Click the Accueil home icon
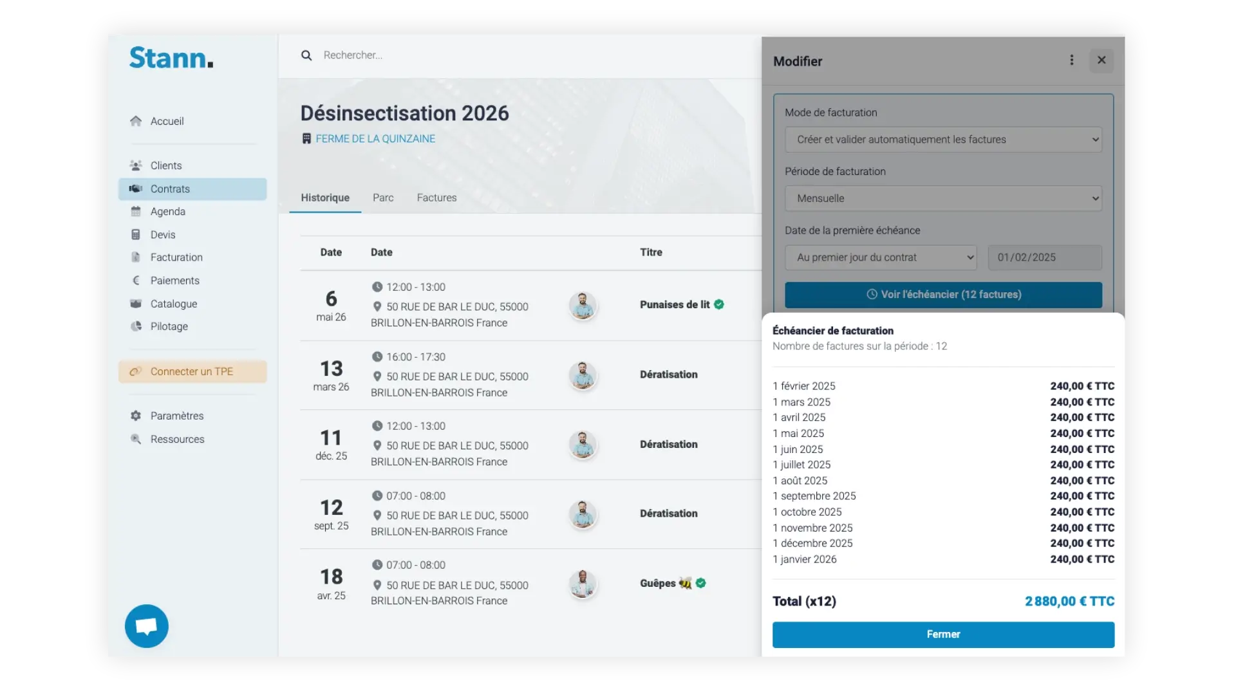 pos(136,121)
